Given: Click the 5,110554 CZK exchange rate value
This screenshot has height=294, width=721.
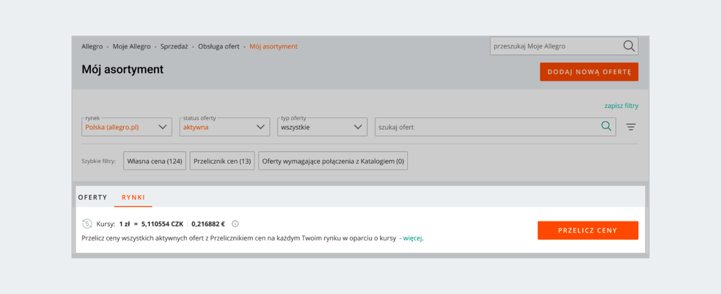Looking at the screenshot, I should (163, 224).
